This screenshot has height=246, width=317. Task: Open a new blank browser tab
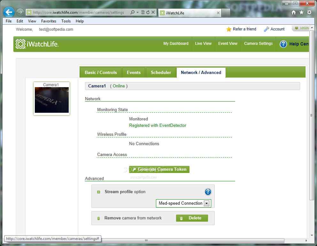tap(226, 13)
